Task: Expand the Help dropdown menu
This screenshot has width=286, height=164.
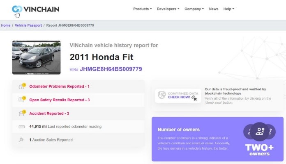Action: pyautogui.click(x=228, y=9)
